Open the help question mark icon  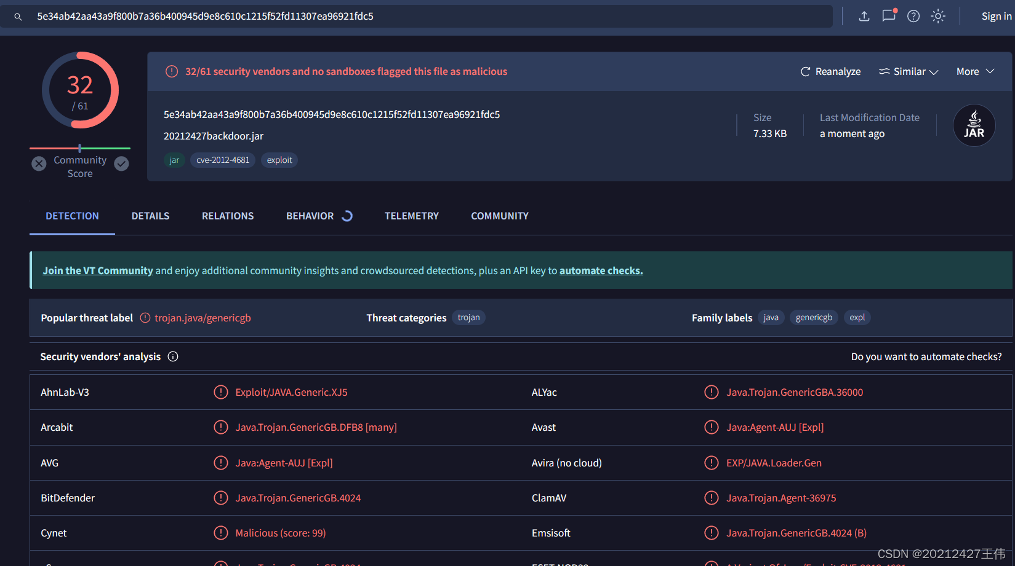point(913,17)
